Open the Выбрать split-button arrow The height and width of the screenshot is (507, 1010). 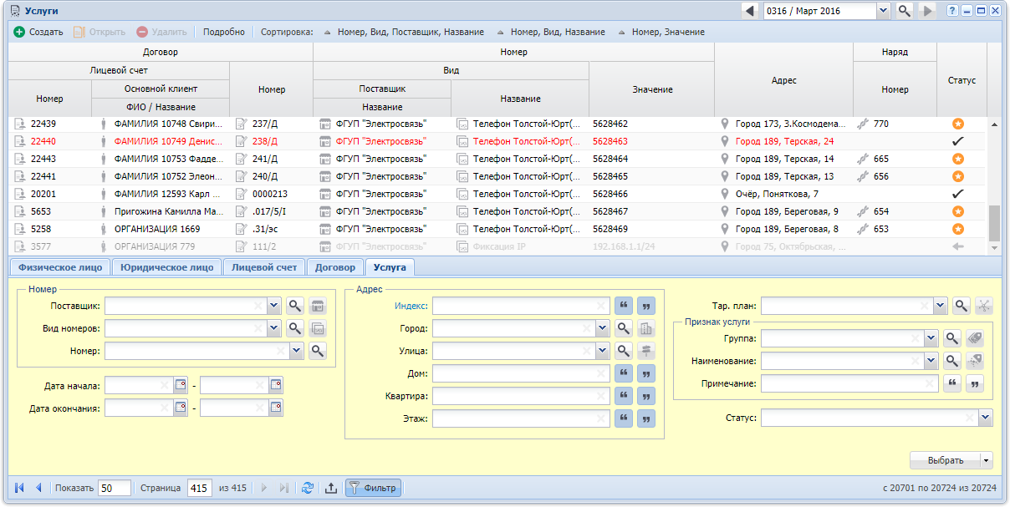pos(987,460)
